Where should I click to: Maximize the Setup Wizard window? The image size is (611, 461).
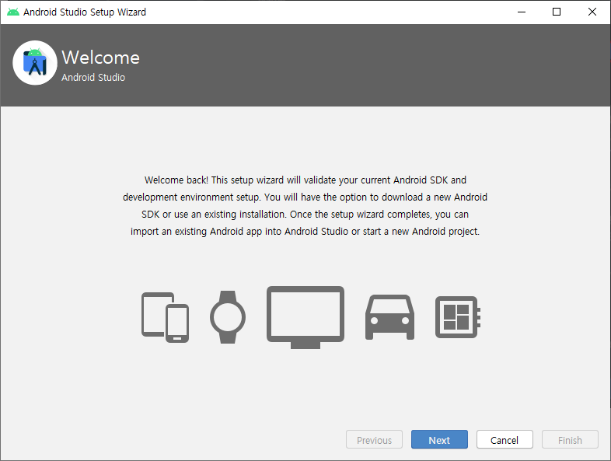[x=557, y=12]
